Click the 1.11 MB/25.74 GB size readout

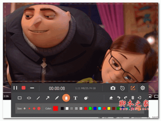86,88
